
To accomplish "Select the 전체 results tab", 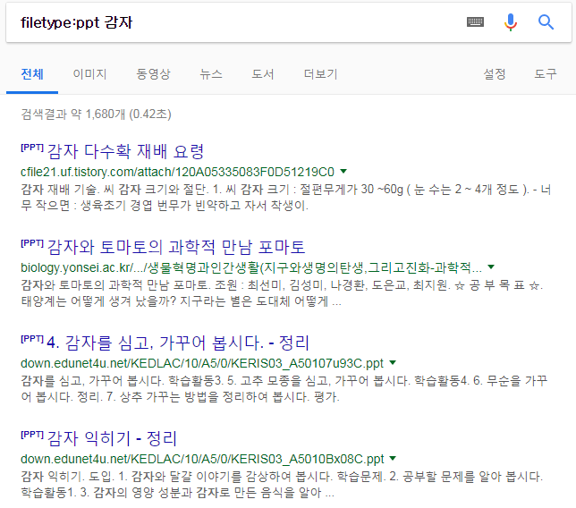I will coord(32,74).
